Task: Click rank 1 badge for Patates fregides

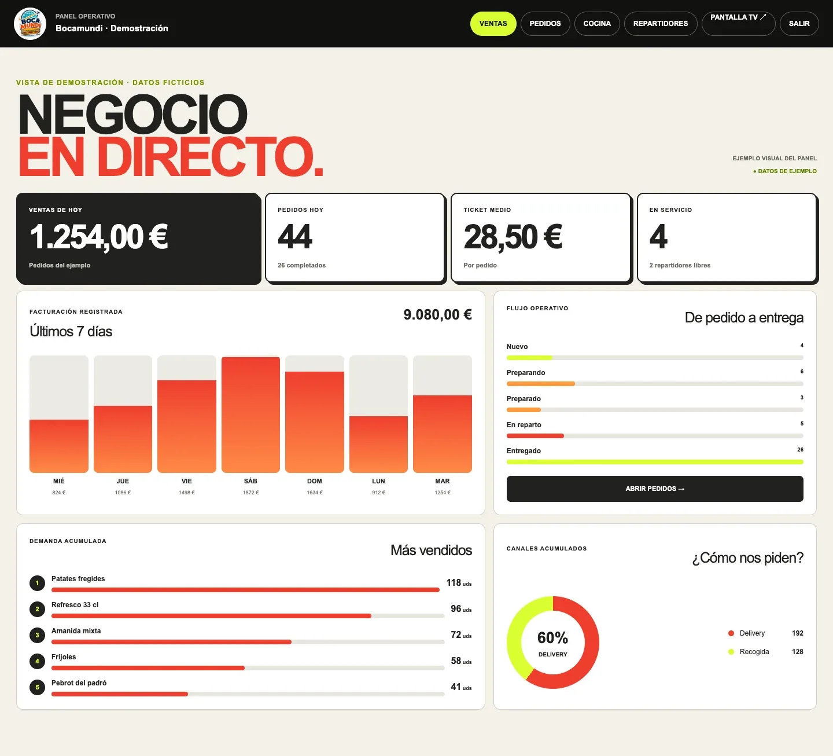Action: (37, 583)
